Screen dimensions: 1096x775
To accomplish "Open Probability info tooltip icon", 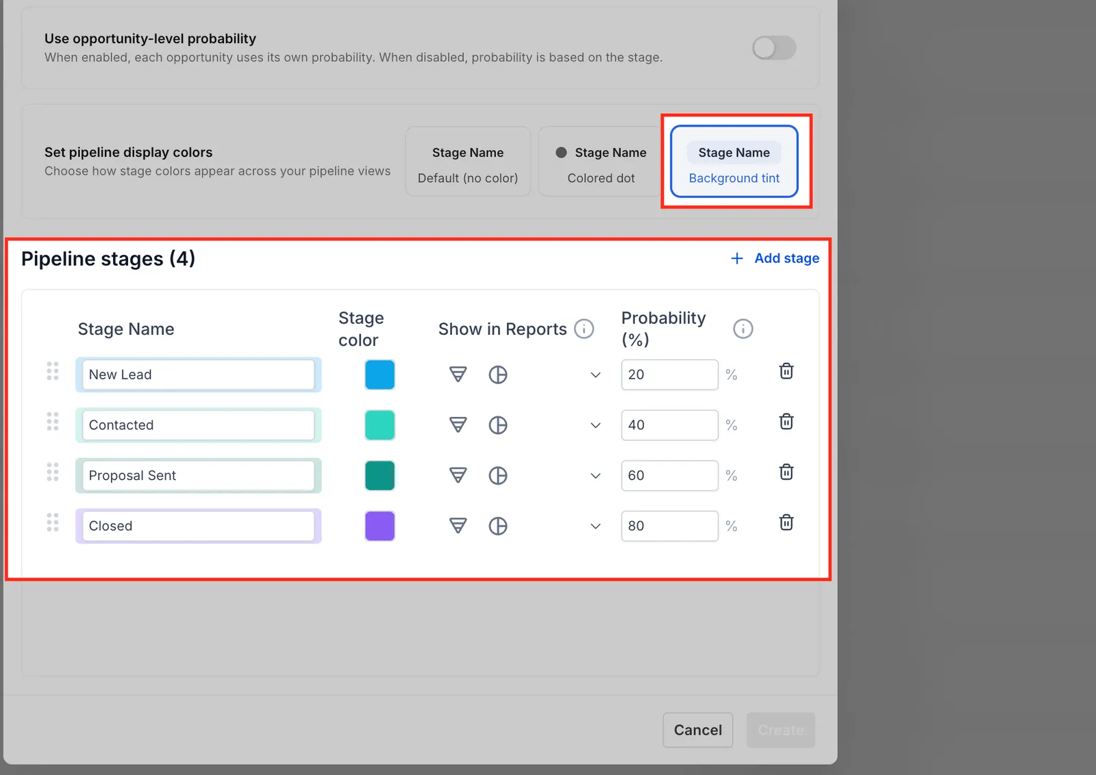I will 743,329.
